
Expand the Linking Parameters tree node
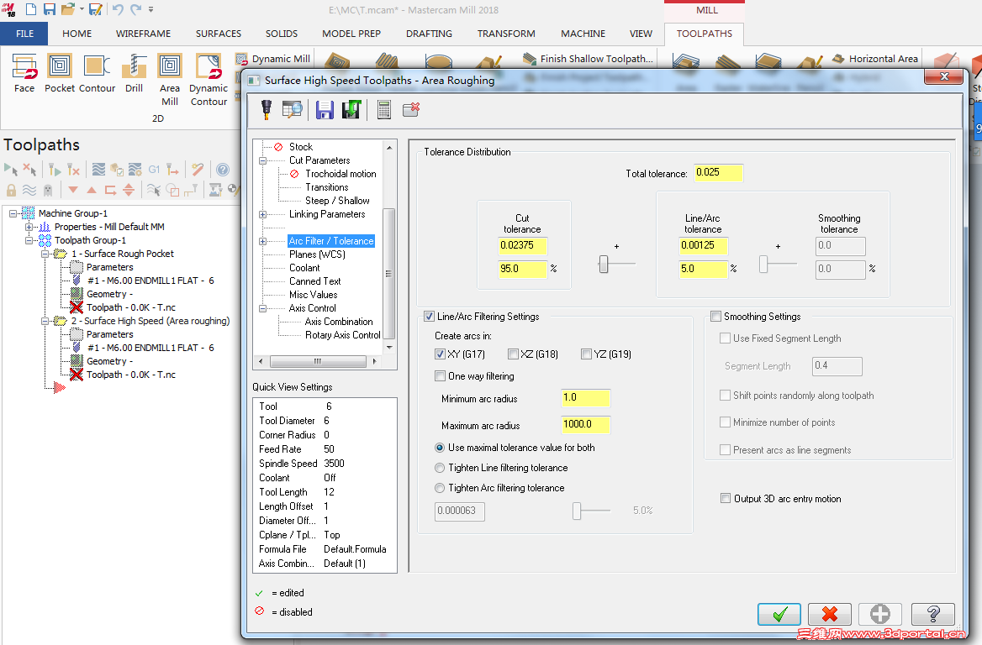pyautogui.click(x=262, y=215)
